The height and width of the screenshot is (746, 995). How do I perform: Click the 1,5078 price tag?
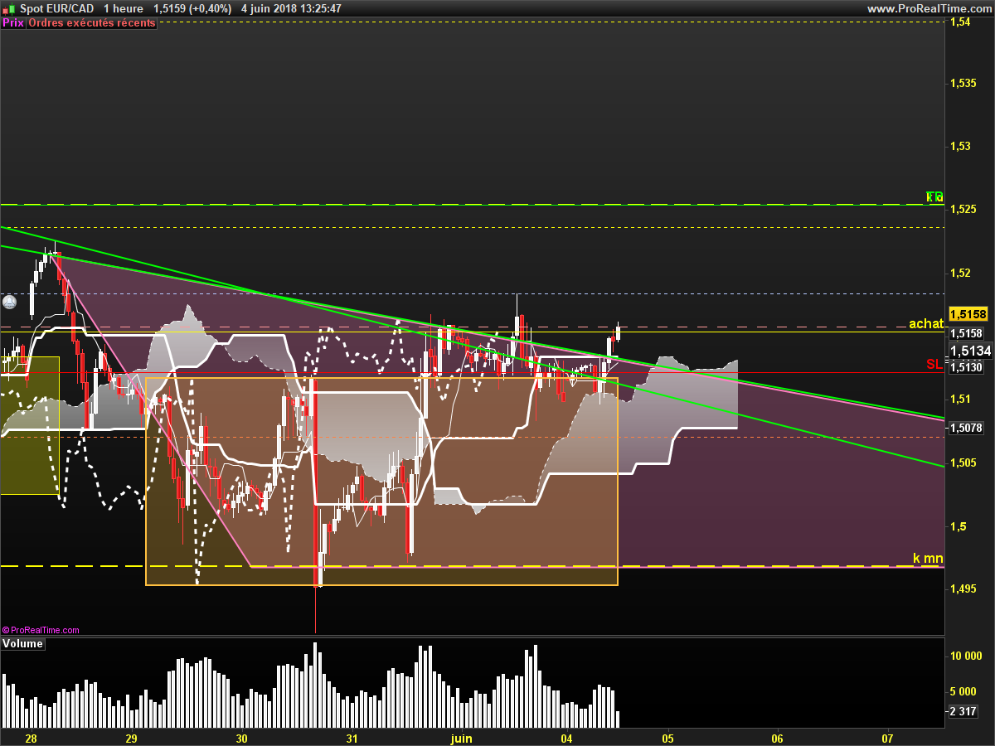point(966,428)
